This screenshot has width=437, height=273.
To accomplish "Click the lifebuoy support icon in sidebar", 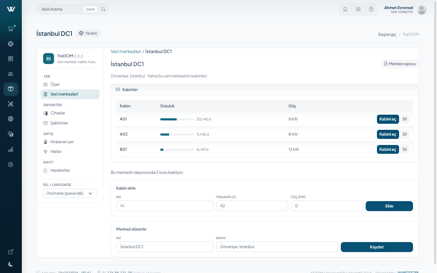I will tap(11, 44).
